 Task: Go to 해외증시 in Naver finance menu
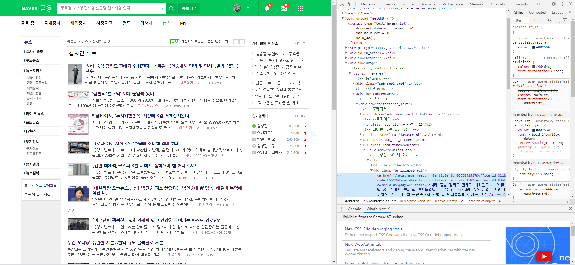tap(78, 23)
